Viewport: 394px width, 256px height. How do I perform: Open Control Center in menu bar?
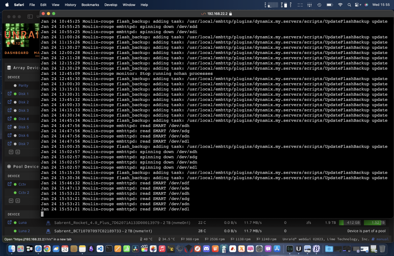[x=357, y=5]
